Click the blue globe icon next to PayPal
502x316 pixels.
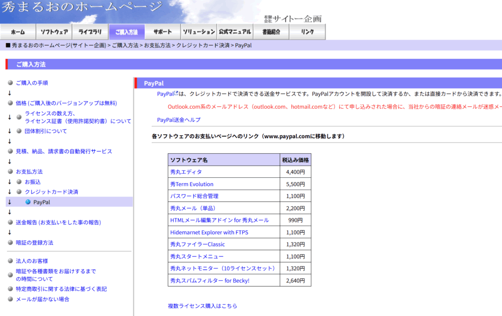click(x=28, y=202)
